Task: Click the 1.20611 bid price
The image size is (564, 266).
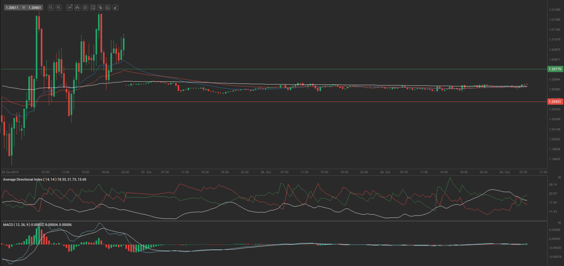Action: pyautogui.click(x=12, y=7)
